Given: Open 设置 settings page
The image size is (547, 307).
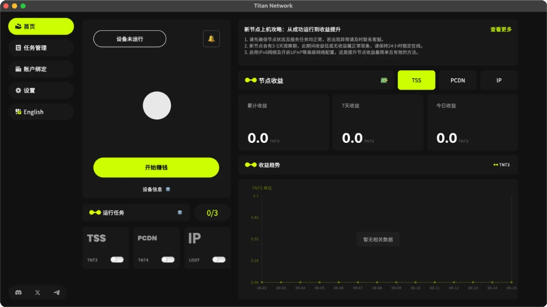Looking at the screenshot, I should pyautogui.click(x=41, y=91).
